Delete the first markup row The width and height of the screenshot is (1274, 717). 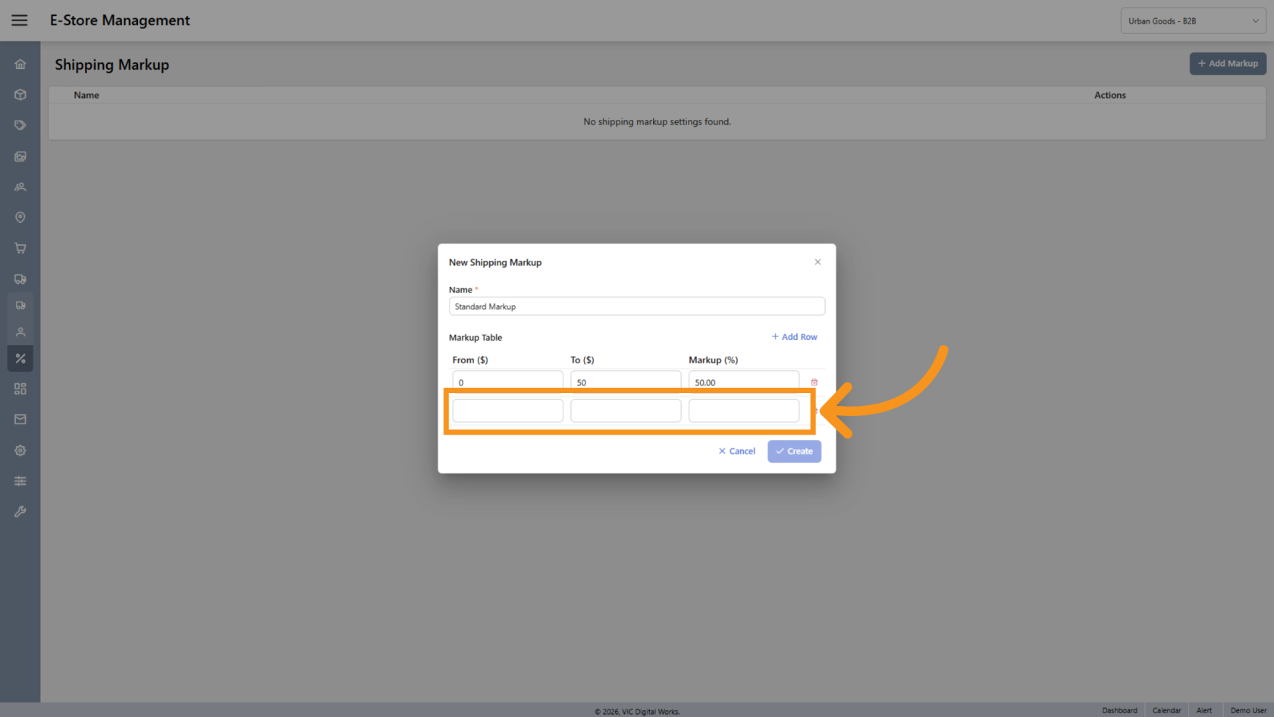tap(814, 382)
